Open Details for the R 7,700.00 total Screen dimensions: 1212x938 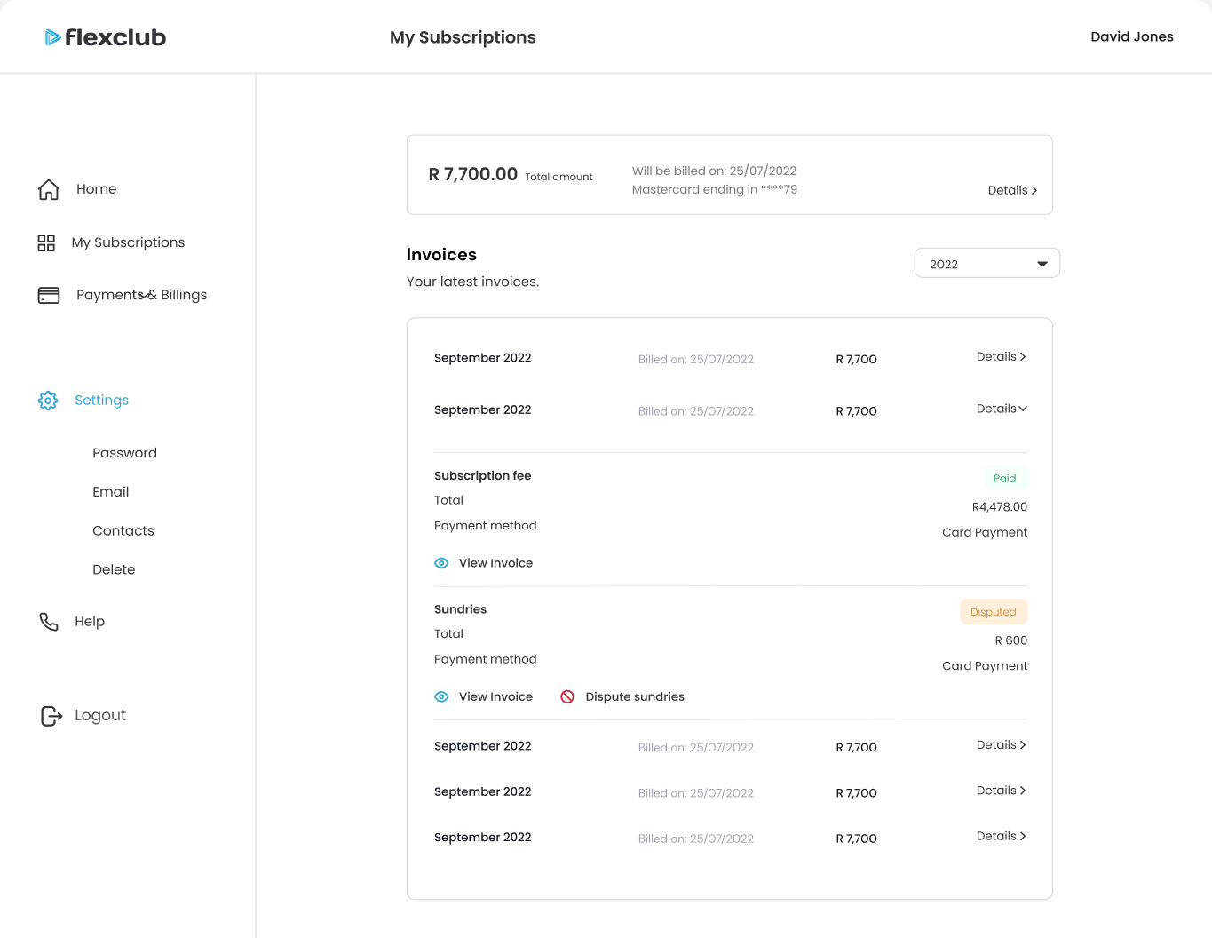[x=1012, y=190]
